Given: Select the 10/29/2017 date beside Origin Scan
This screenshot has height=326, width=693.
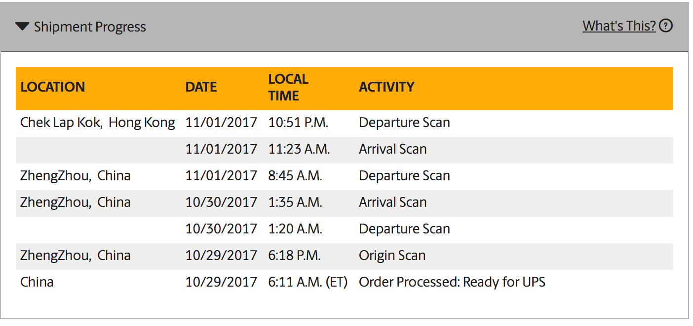Looking at the screenshot, I should click(x=221, y=256).
